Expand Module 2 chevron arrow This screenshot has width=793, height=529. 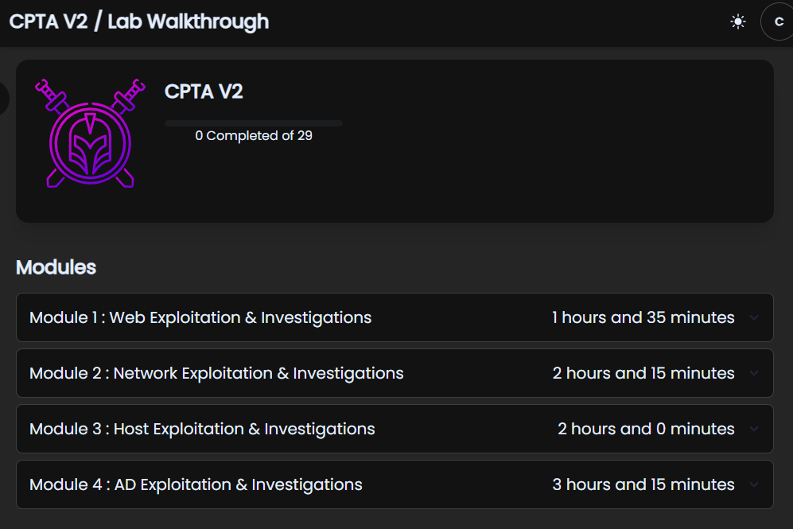754,373
